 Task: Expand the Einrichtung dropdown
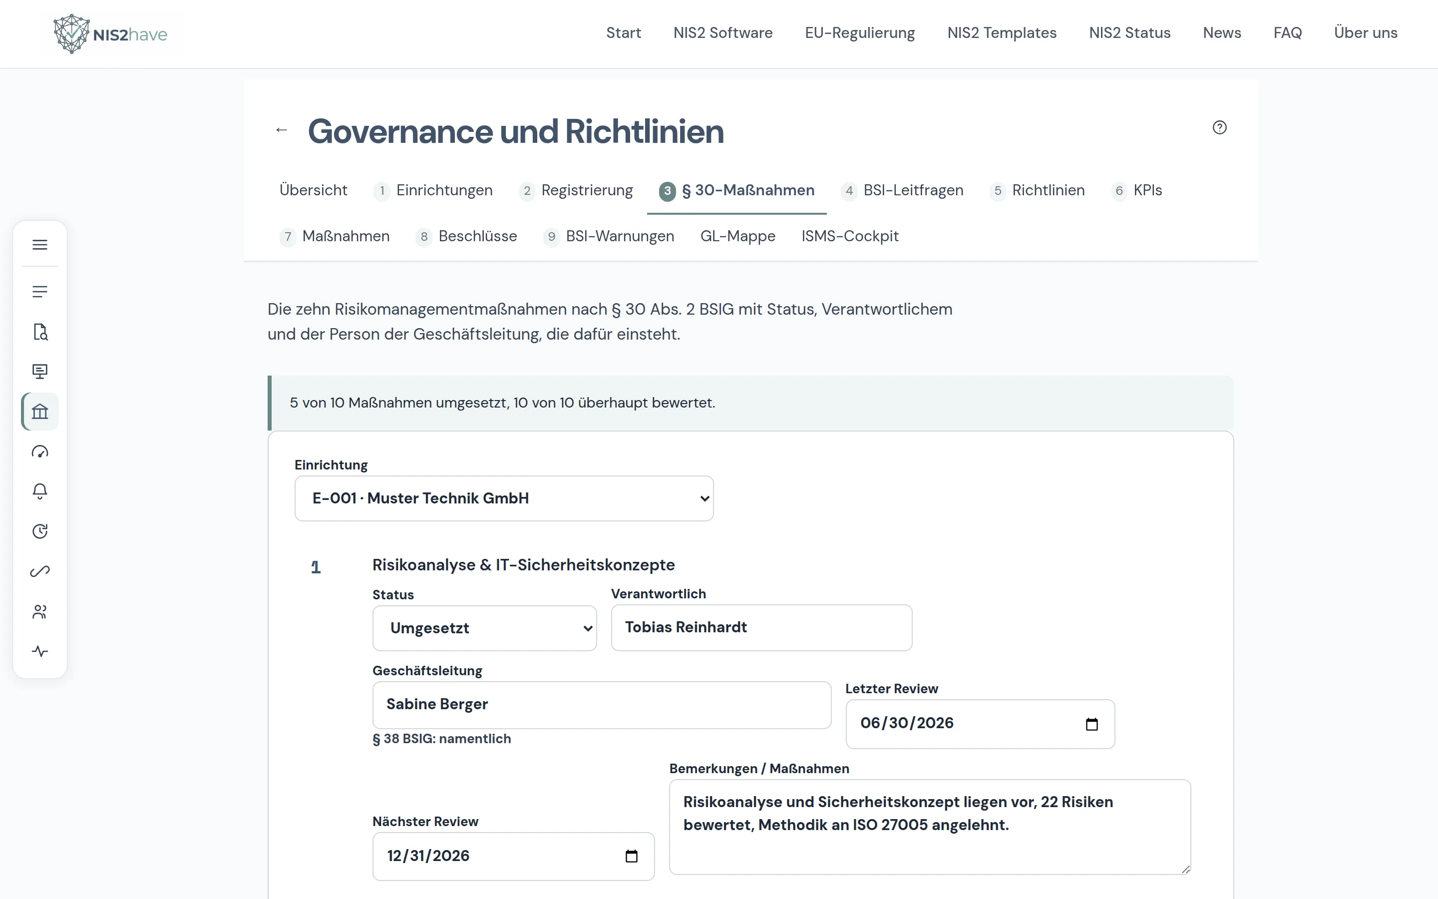[504, 498]
